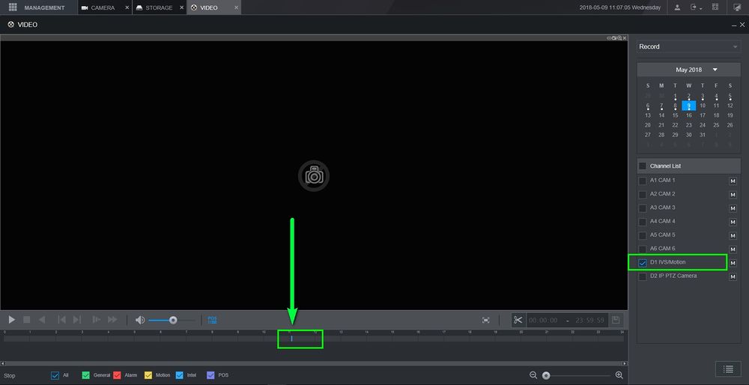Click the fullscreen icon in playback bar
The height and width of the screenshot is (385, 749).
click(x=486, y=320)
